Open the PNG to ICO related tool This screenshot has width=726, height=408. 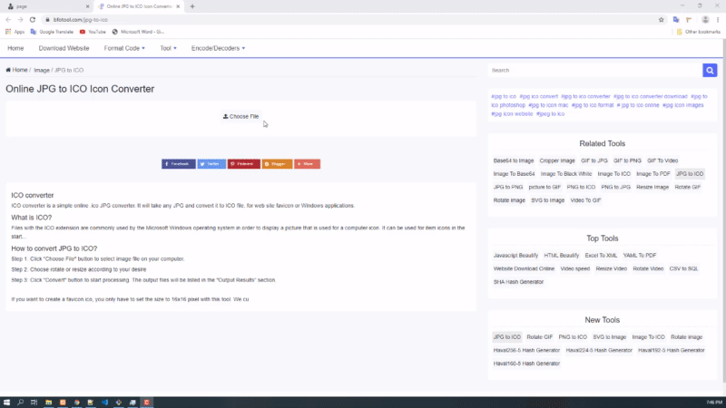click(x=582, y=187)
